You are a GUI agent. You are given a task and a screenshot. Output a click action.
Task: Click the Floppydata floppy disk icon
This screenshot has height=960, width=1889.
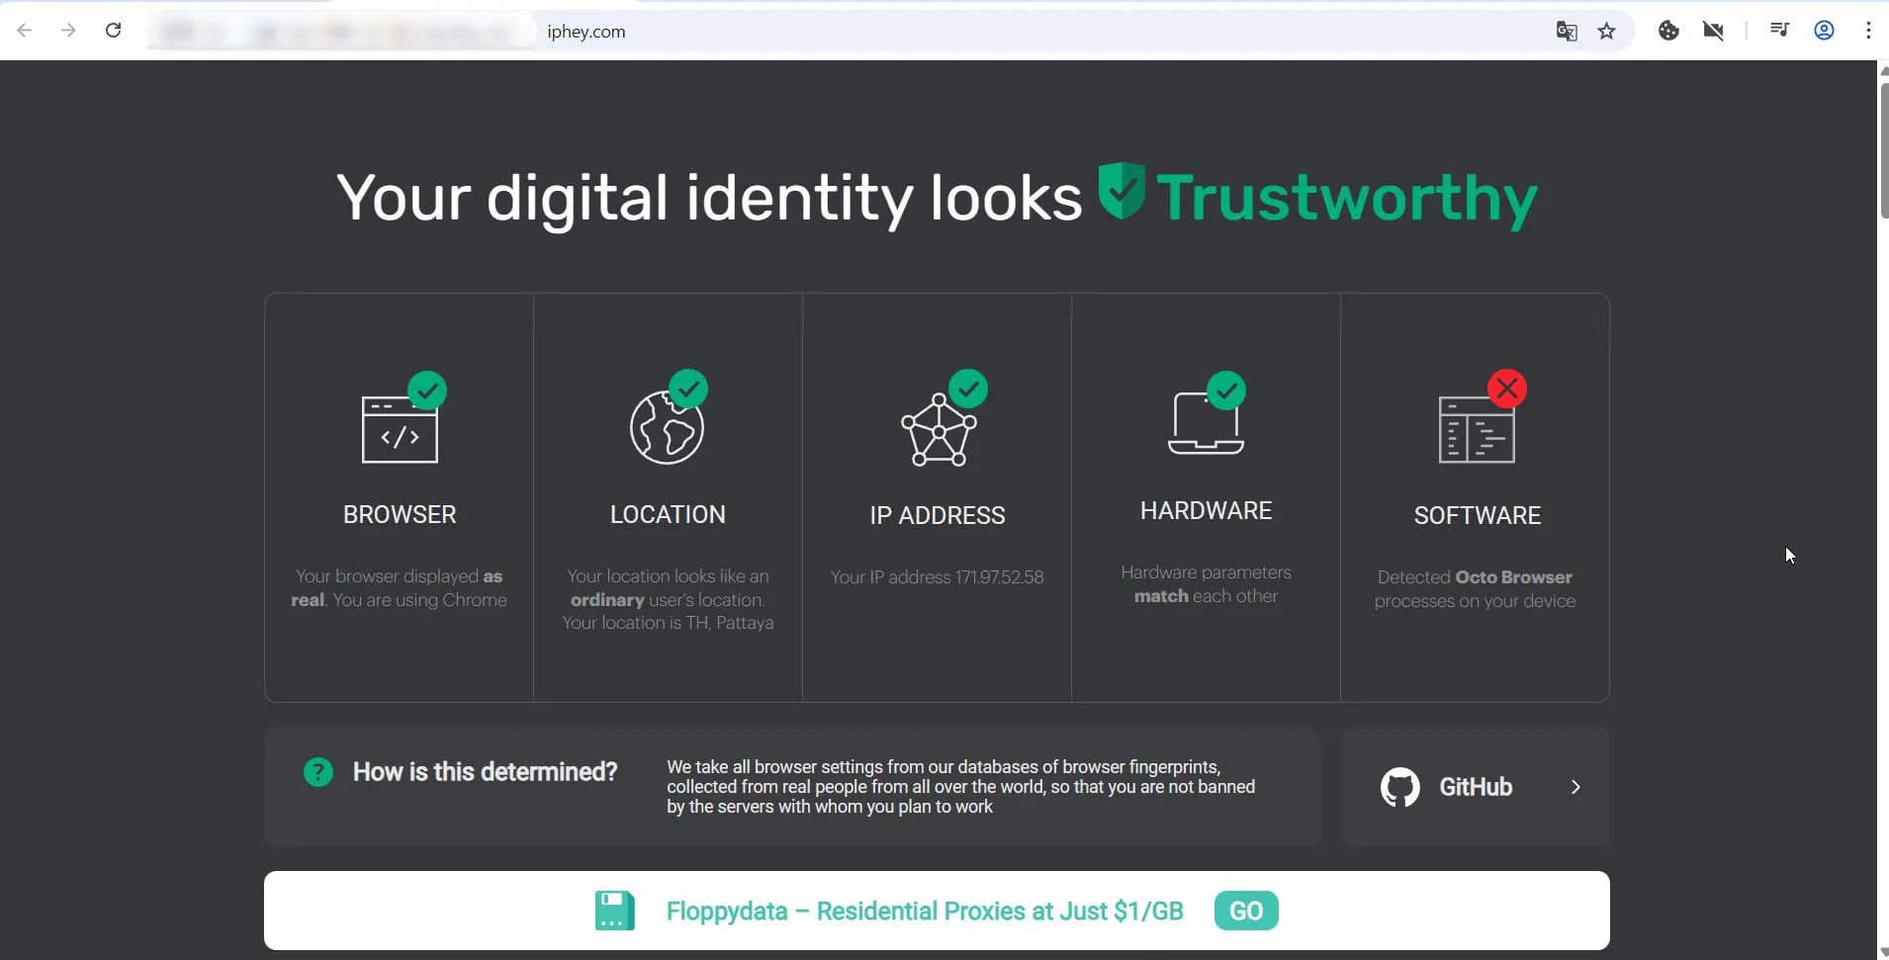coord(614,911)
